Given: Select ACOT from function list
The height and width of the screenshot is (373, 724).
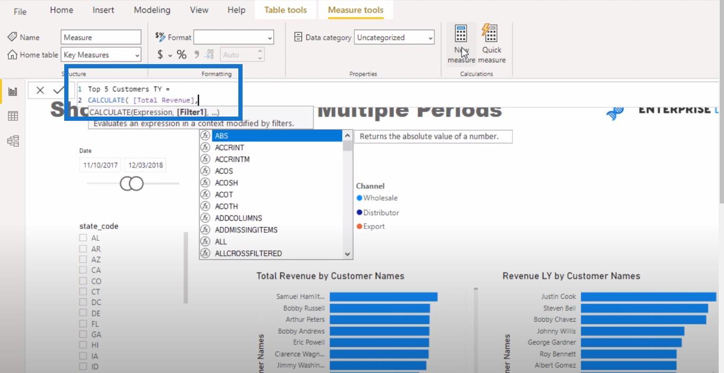Looking at the screenshot, I should pyautogui.click(x=224, y=194).
